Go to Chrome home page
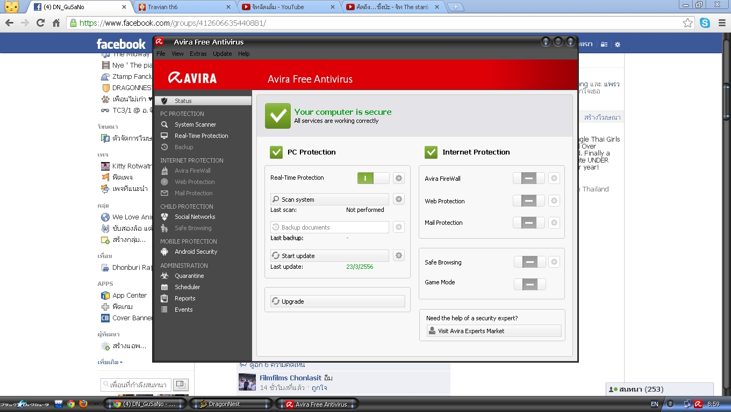The image size is (731, 412). point(56,23)
